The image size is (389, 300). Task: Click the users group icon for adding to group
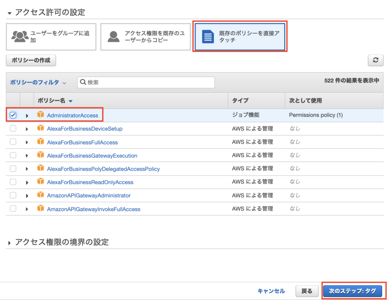point(20,36)
